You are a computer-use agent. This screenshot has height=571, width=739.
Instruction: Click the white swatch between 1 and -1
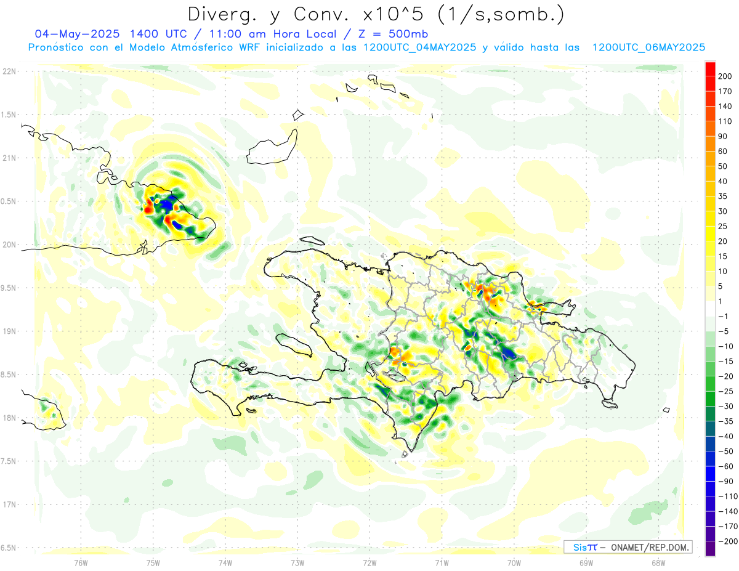click(x=710, y=309)
